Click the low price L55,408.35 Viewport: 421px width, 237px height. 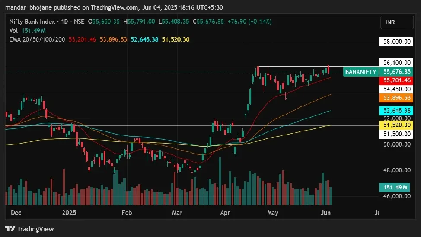pyautogui.click(x=174, y=22)
